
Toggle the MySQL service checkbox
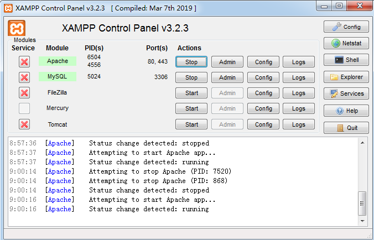point(24,77)
